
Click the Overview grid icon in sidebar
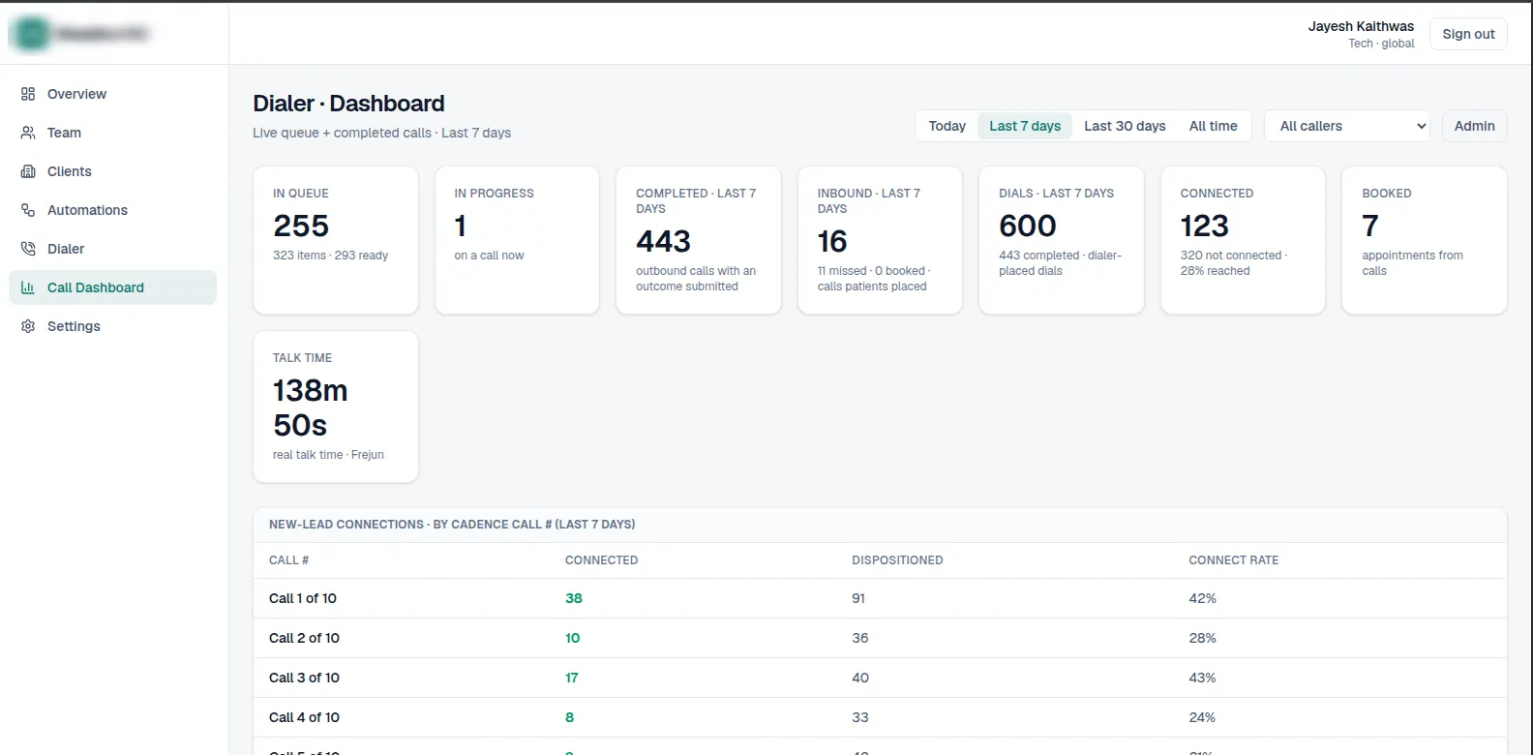click(x=28, y=94)
